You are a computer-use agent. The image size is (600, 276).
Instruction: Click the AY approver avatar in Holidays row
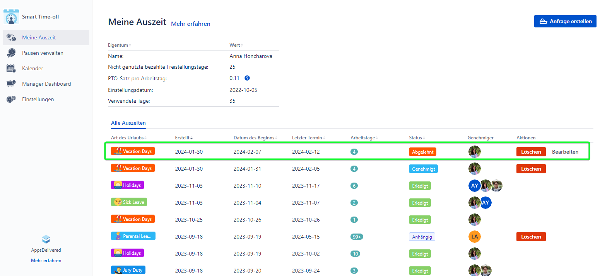474,186
